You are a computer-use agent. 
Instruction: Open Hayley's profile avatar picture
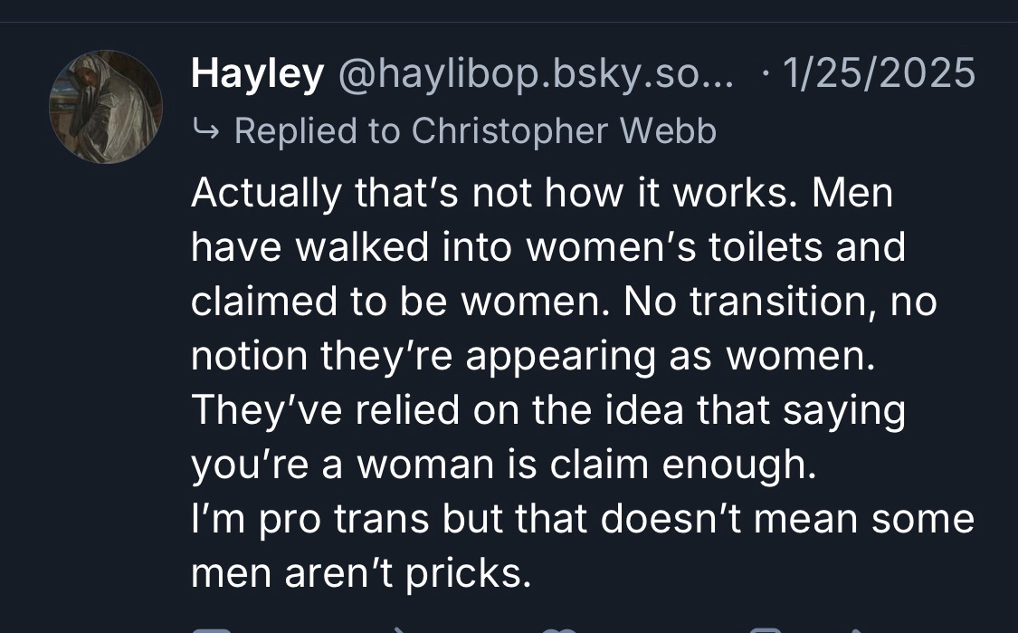106,107
